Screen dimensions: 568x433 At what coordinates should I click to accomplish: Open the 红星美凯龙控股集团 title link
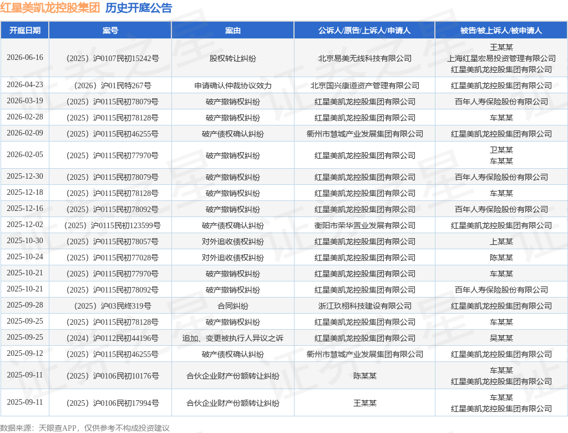click(50, 8)
